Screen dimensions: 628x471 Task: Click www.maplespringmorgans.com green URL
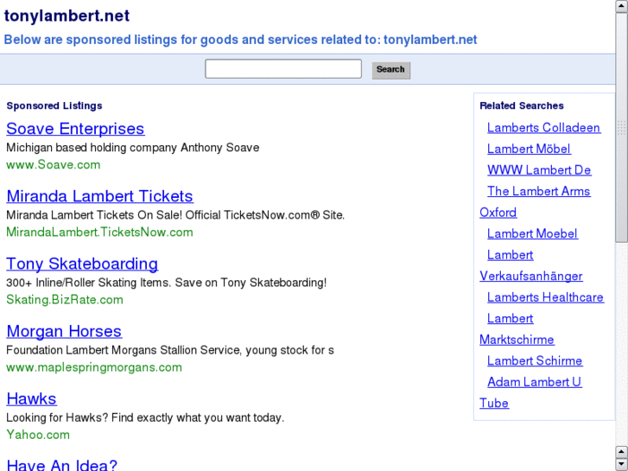pos(94,367)
